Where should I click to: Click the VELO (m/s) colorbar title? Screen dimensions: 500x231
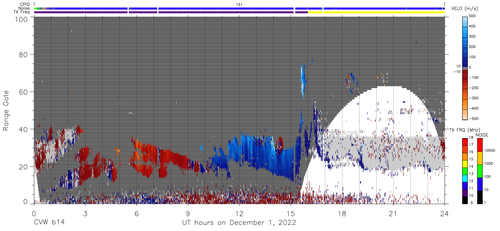click(465, 9)
